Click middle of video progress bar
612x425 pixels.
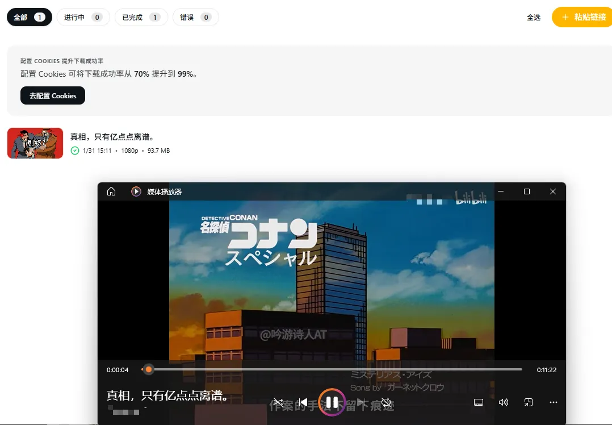[x=332, y=369]
